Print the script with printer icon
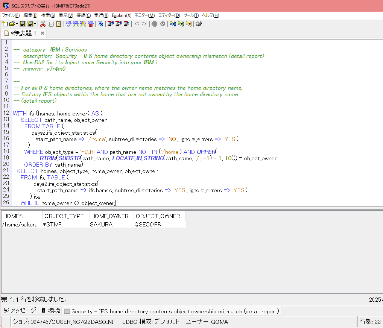This screenshot has height=328, width=383. pyautogui.click(x=199, y=24)
